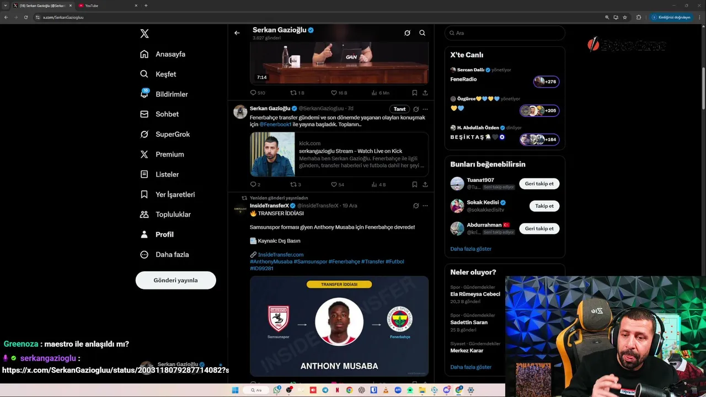Open more options on Kick stream post
This screenshot has height=397, width=706.
(425, 109)
